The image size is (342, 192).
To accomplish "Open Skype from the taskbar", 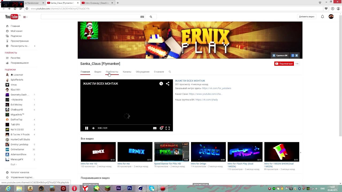I will coord(152,189).
